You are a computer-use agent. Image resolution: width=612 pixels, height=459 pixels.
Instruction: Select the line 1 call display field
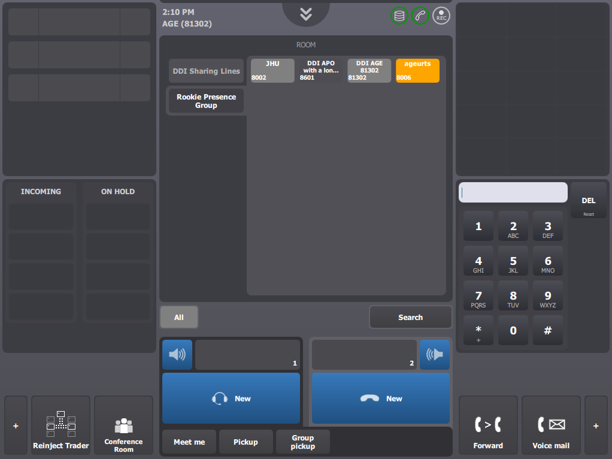(x=247, y=354)
